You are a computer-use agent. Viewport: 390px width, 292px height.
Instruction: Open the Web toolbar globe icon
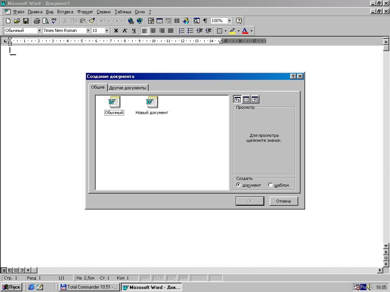coord(140,21)
